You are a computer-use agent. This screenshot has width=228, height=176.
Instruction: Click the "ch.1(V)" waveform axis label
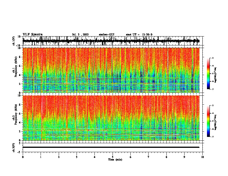[x=14, y=41]
